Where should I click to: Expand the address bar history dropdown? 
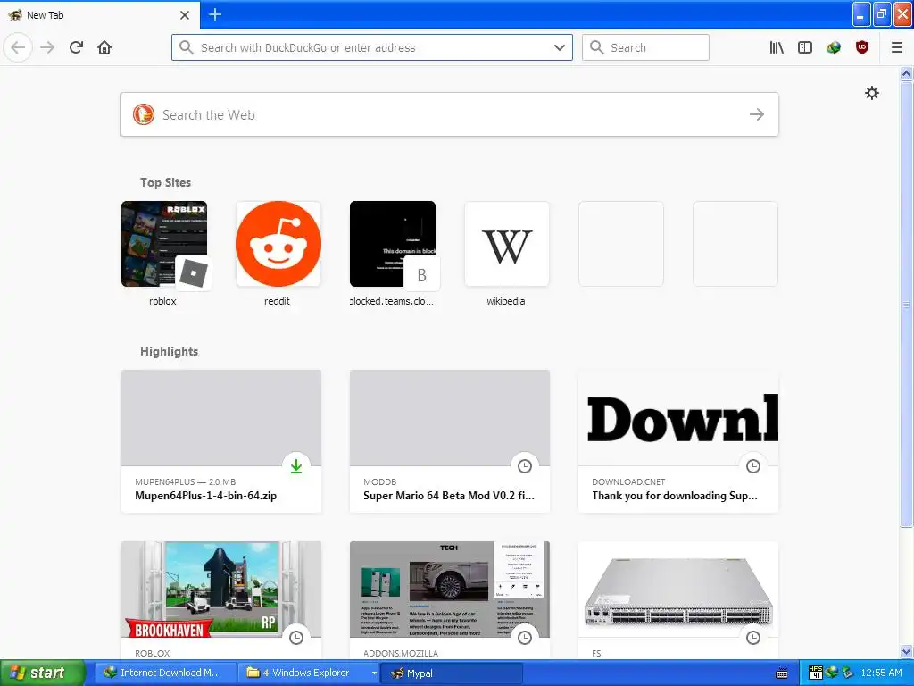[x=560, y=47]
